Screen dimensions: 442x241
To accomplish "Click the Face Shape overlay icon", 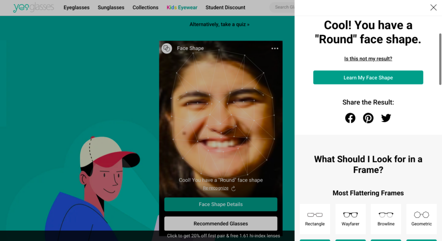I will [x=167, y=48].
